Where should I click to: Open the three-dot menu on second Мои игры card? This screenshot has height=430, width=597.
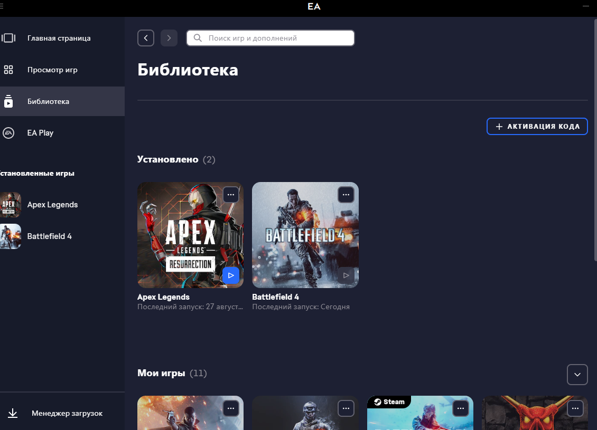(x=346, y=408)
